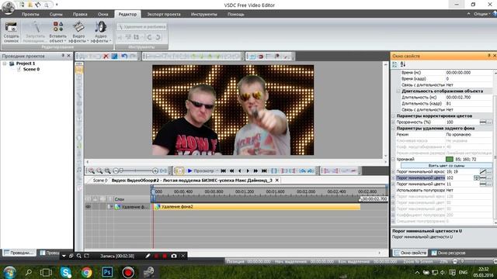Collapse Длительность отображения объекта section
Screen dimensions: 497x279
point(398,91)
